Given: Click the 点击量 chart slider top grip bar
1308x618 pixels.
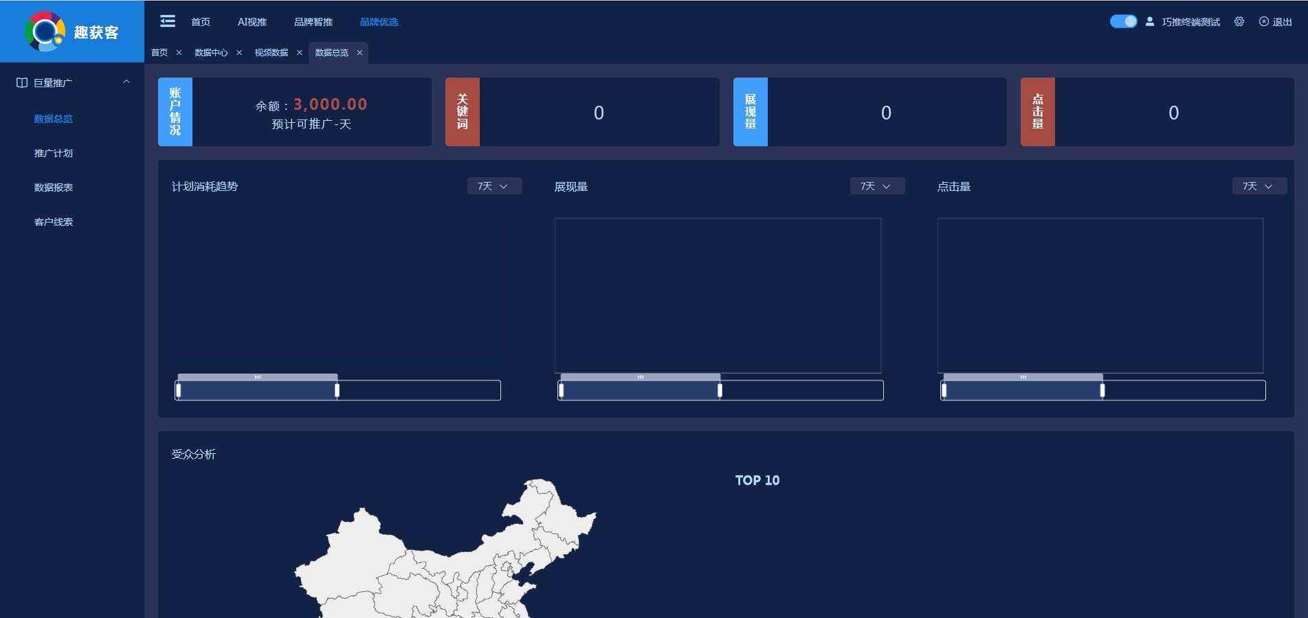Looking at the screenshot, I should [1023, 377].
